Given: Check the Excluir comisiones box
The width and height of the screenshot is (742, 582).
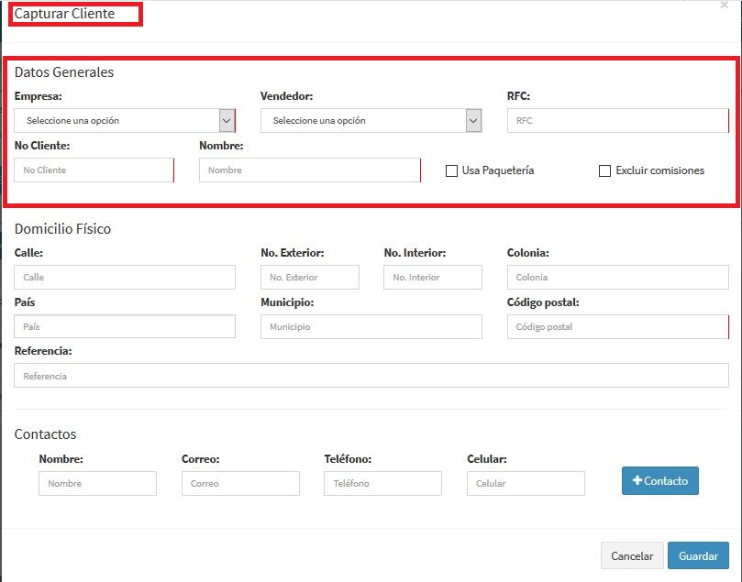Looking at the screenshot, I should [x=604, y=170].
